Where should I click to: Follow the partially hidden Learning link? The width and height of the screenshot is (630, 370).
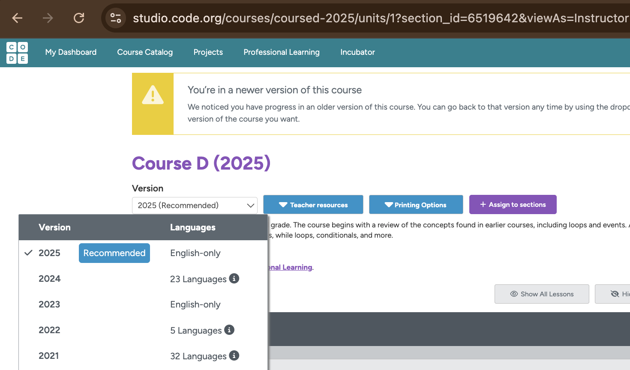point(290,267)
